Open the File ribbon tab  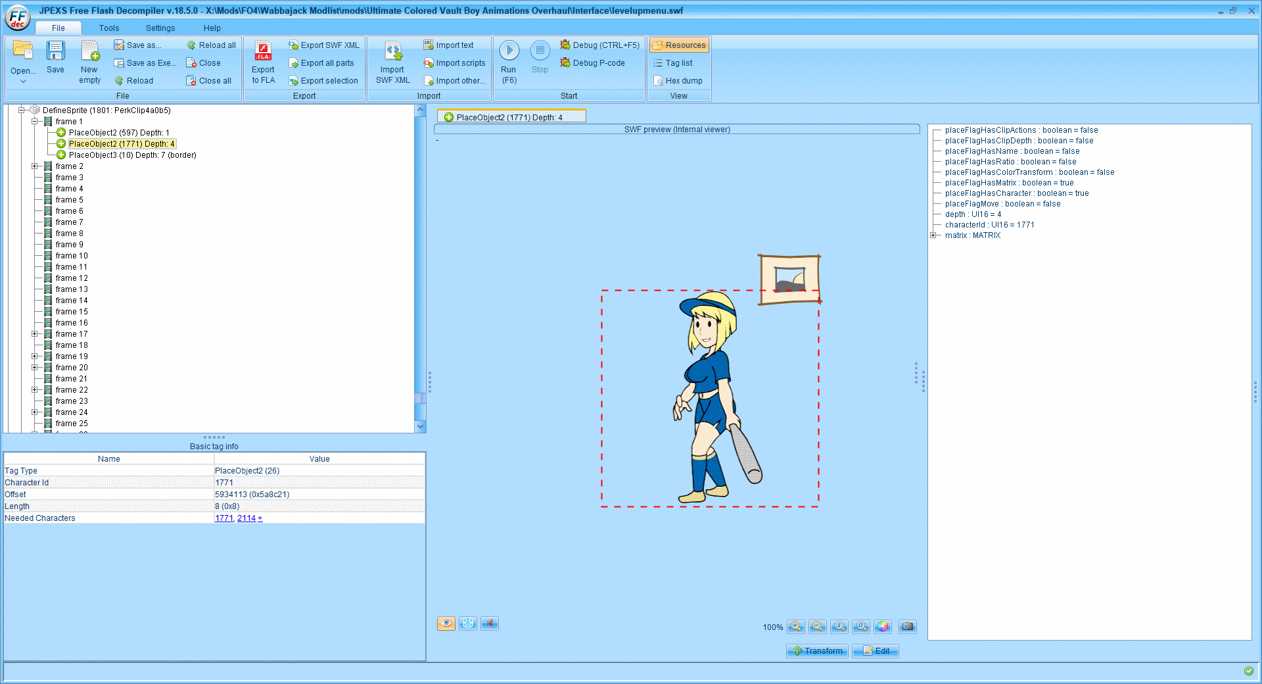coord(58,28)
